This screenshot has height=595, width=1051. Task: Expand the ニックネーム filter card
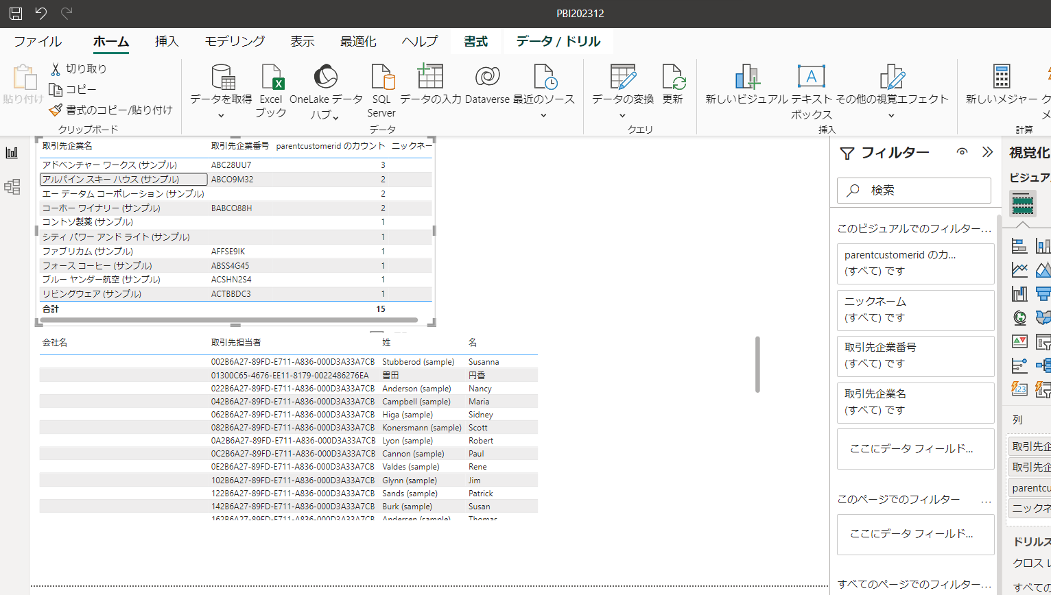[916, 310]
